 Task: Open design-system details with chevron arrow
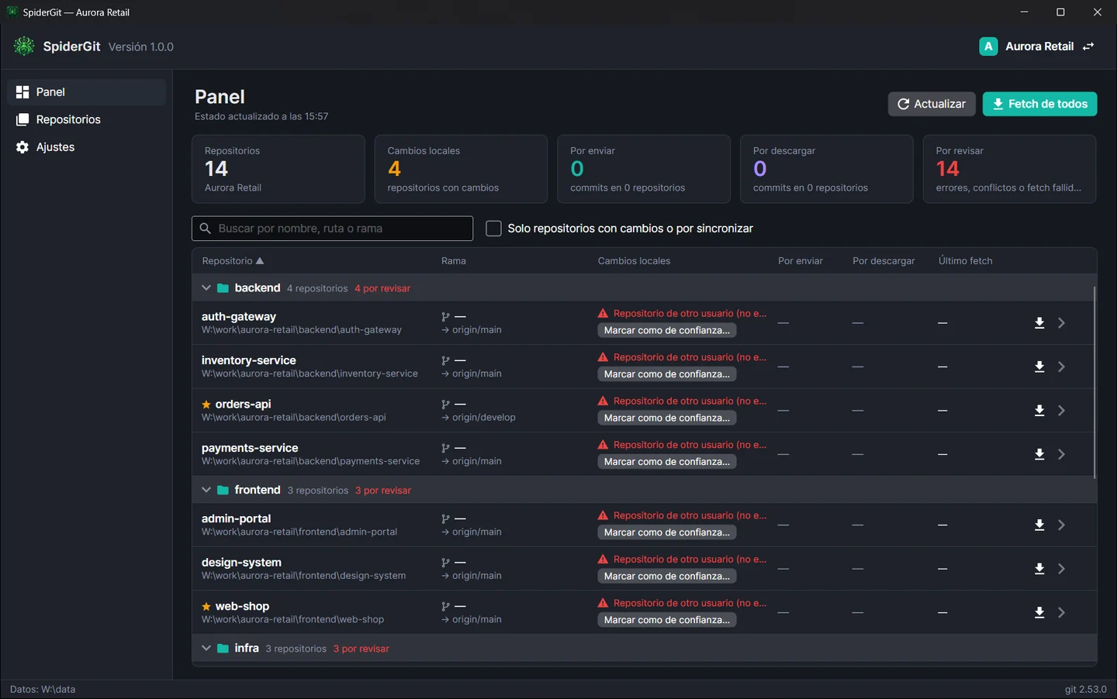1062,569
